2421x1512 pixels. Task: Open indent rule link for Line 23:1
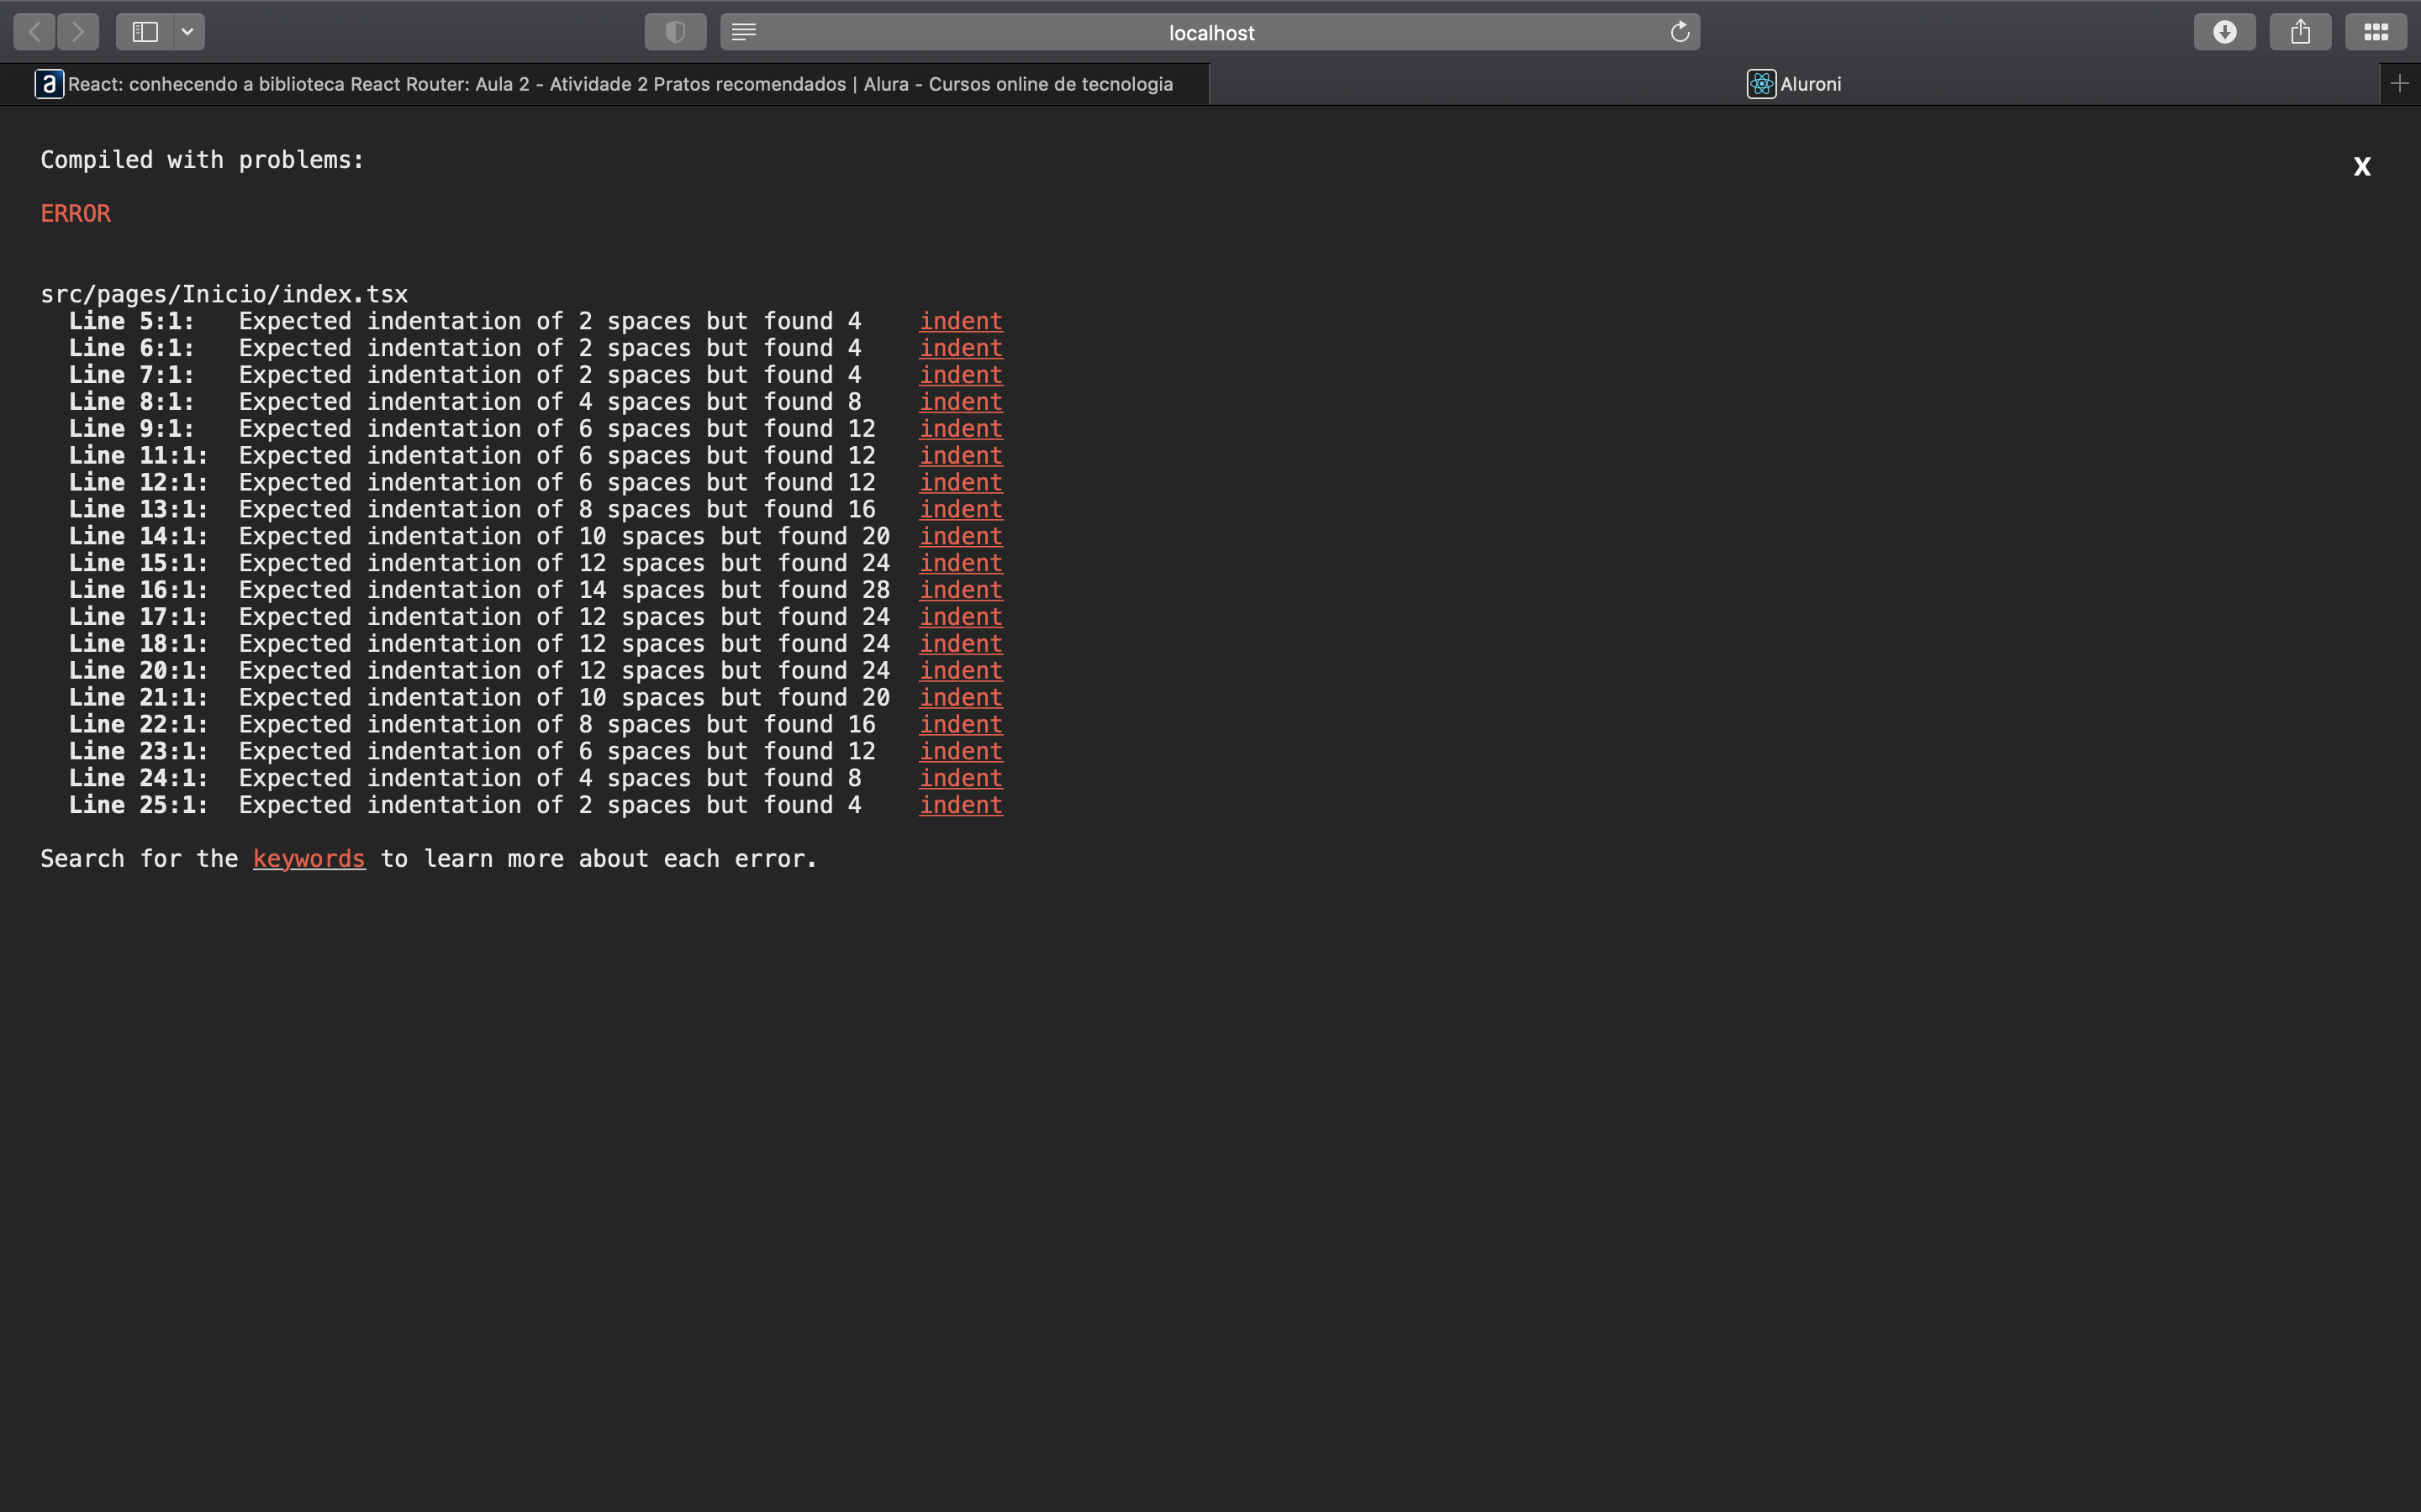960,751
